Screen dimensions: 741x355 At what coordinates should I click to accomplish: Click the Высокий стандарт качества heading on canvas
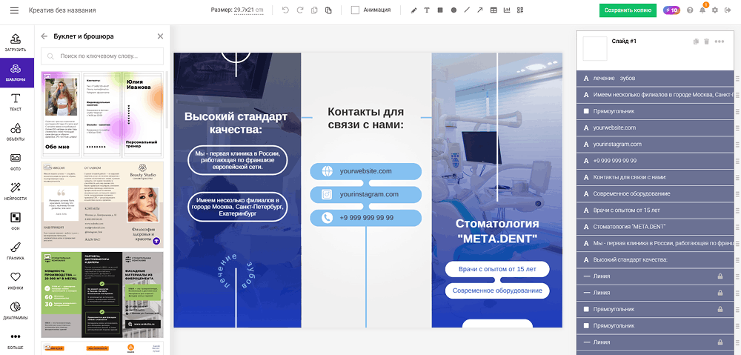pyautogui.click(x=236, y=123)
